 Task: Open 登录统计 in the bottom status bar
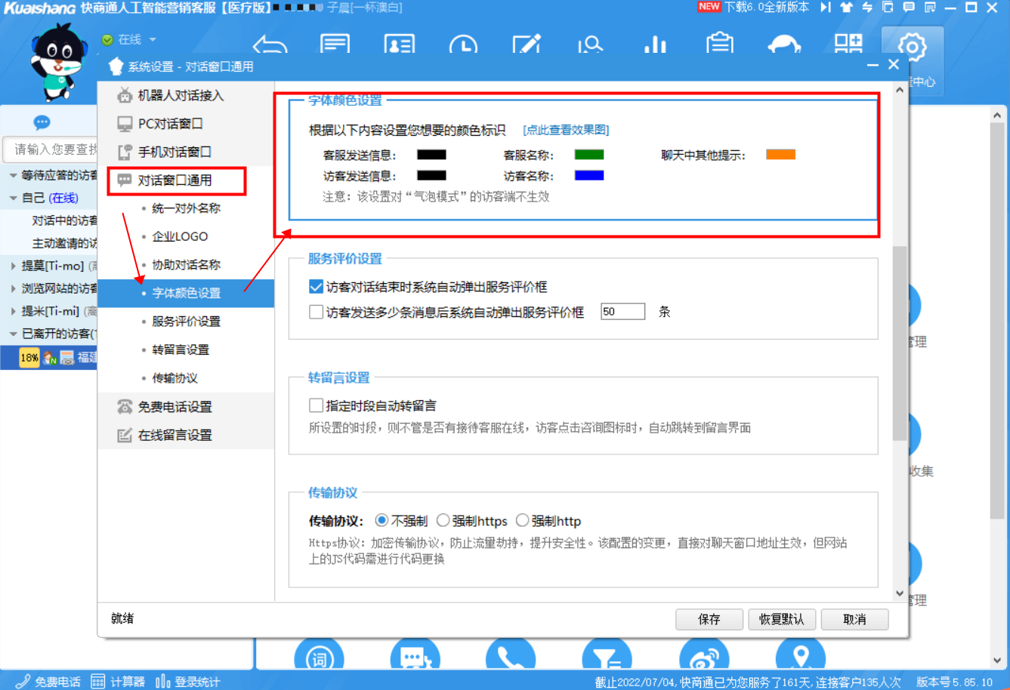click(188, 682)
